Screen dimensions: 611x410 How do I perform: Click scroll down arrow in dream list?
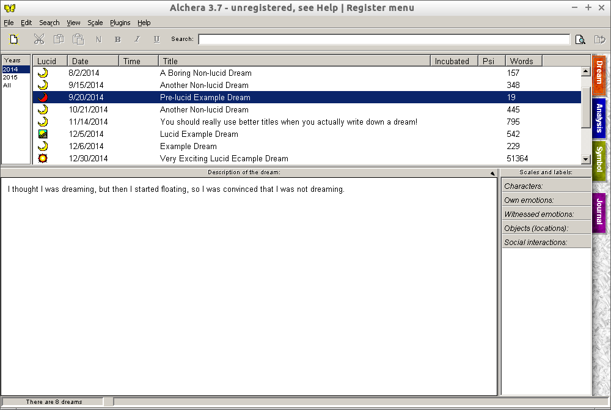[586, 159]
